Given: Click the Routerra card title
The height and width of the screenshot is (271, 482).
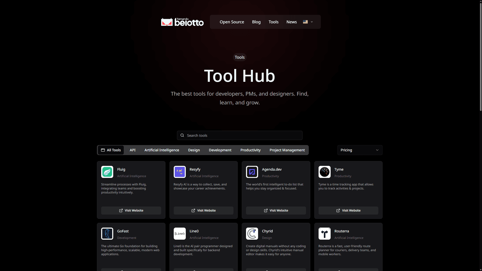Looking at the screenshot, I should coord(342,231).
